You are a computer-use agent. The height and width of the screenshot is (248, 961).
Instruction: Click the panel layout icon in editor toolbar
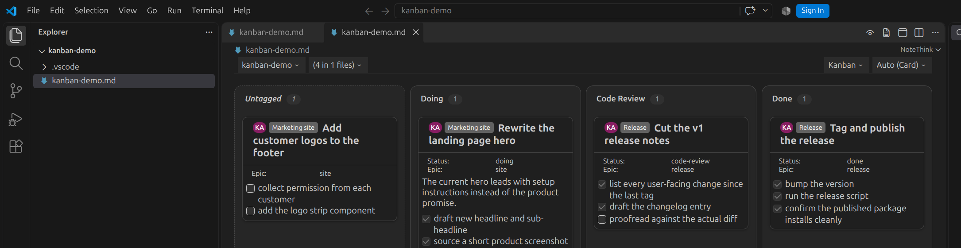[x=903, y=33]
